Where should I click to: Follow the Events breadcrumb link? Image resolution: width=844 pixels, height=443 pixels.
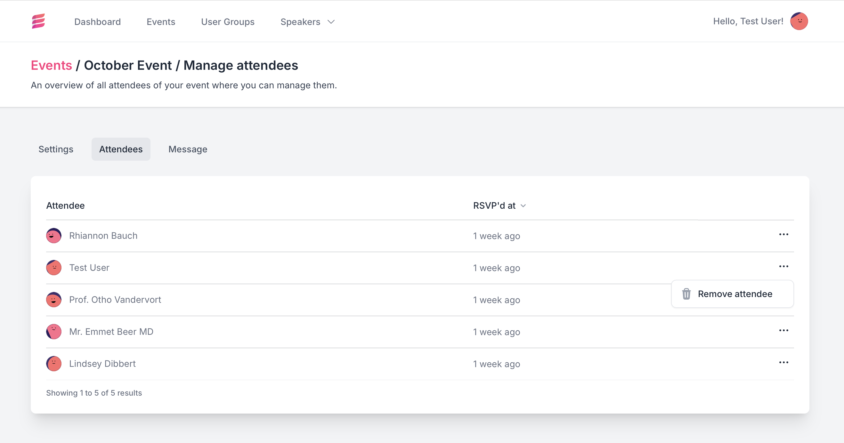(52, 66)
